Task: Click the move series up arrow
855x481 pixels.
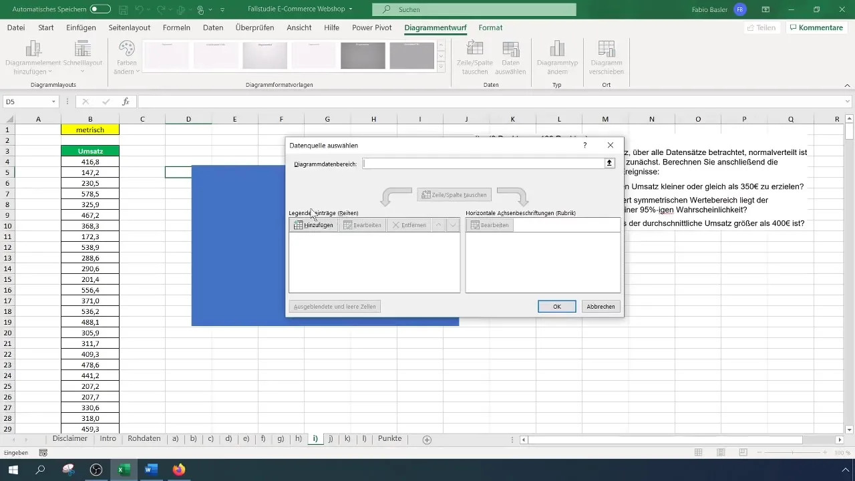Action: [x=438, y=225]
